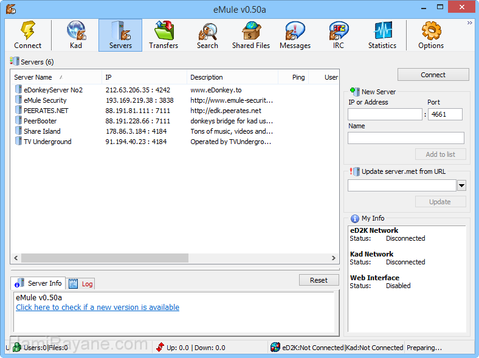This screenshot has height=358, width=479.
Task: Select the Servers toolbar icon
Action: (x=120, y=35)
